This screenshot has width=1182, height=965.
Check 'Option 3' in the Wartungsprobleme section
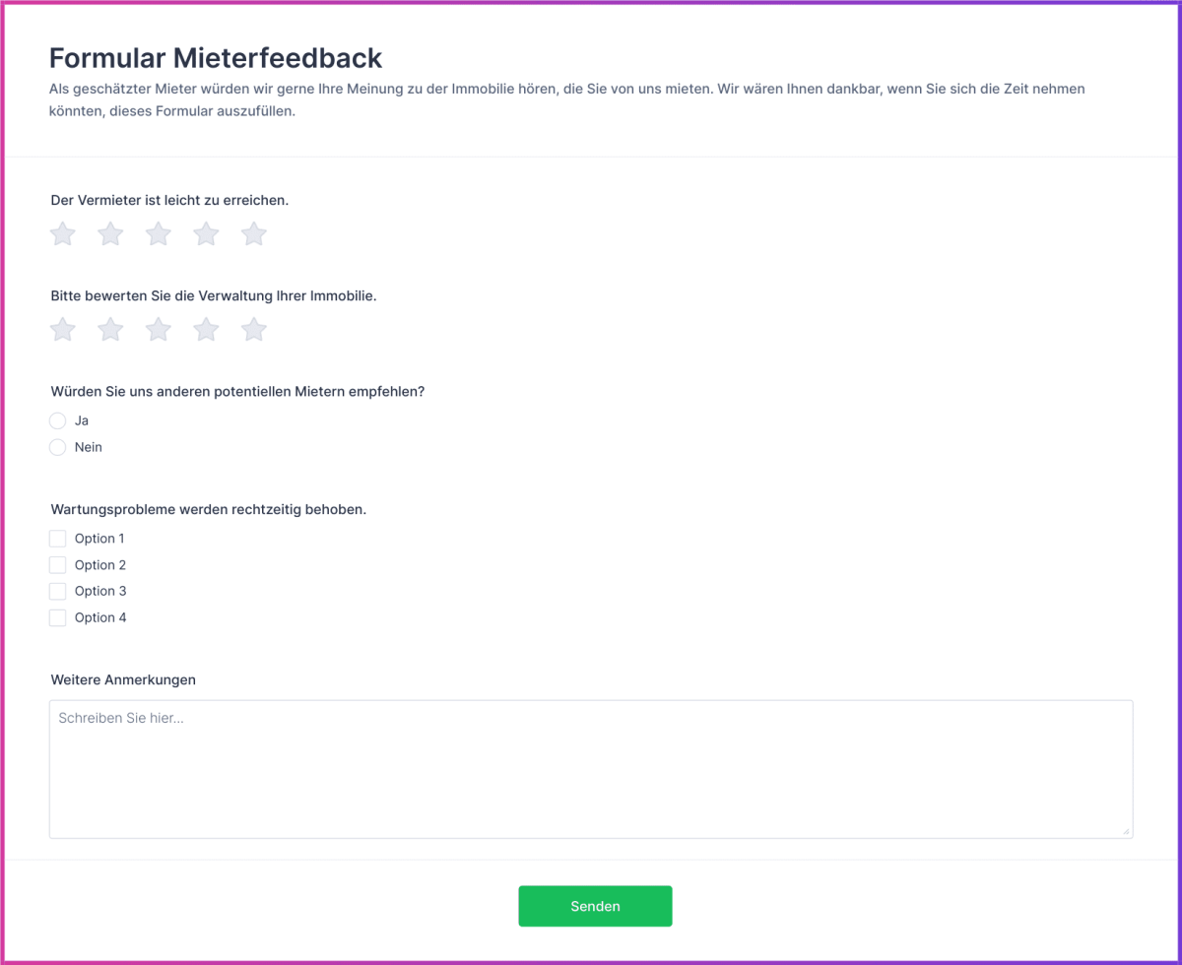(x=57, y=591)
